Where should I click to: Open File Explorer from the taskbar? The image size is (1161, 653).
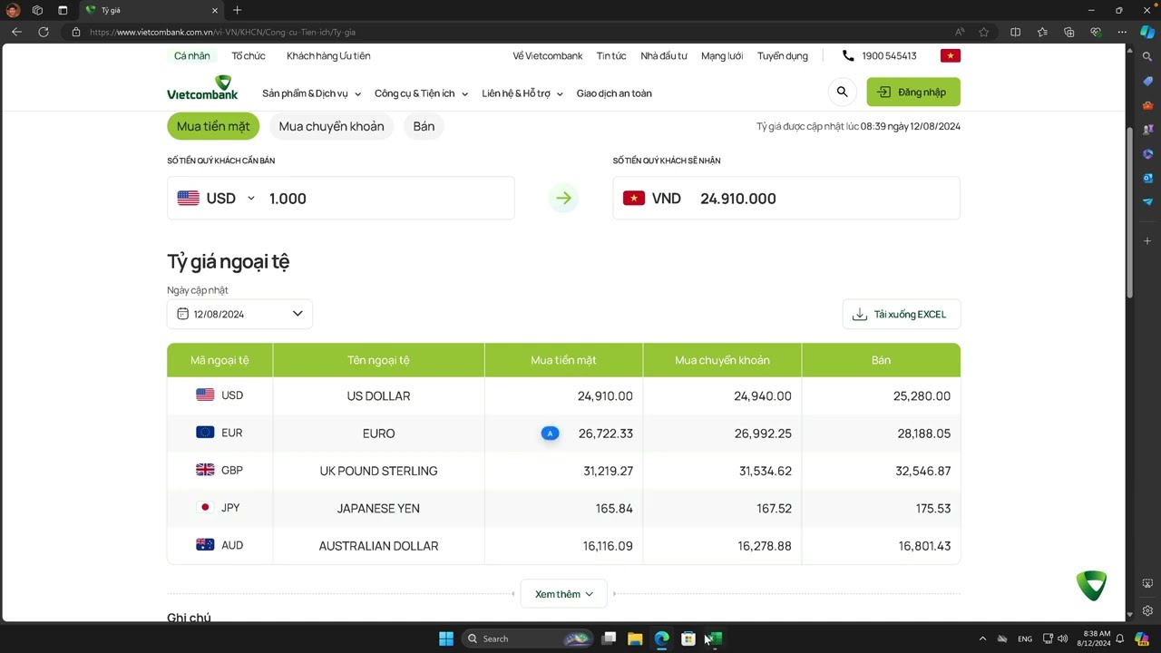pos(635,638)
